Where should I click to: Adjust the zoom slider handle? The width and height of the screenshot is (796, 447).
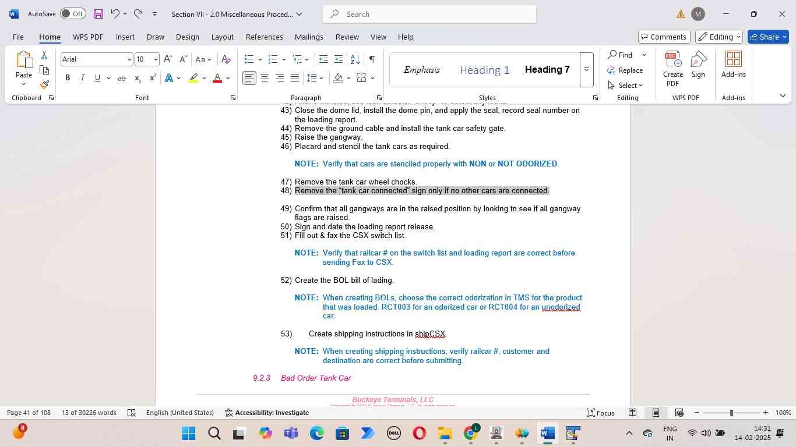pos(731,413)
